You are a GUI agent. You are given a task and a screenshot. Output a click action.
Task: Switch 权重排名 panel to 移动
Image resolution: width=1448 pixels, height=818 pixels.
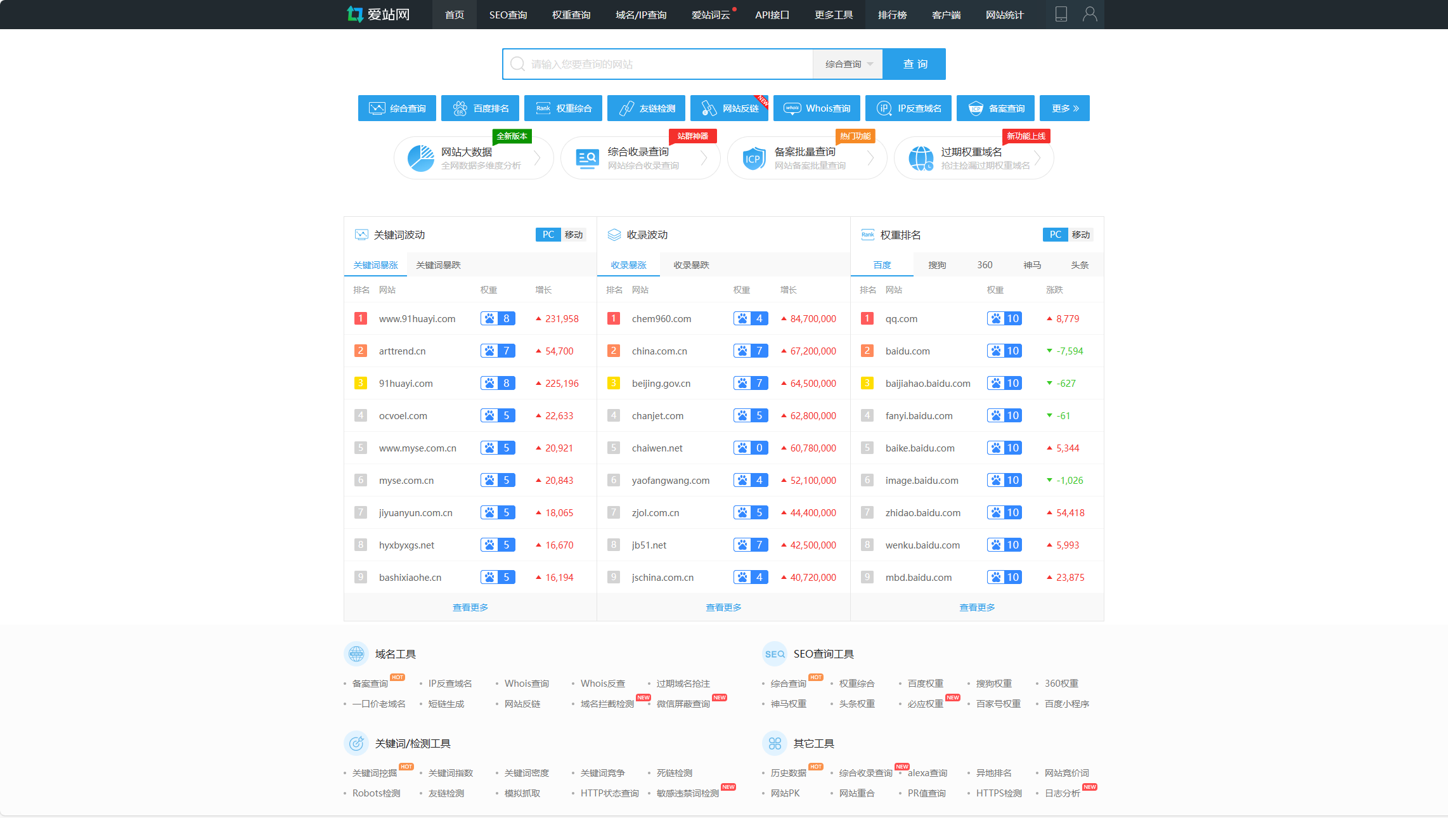coord(1080,235)
